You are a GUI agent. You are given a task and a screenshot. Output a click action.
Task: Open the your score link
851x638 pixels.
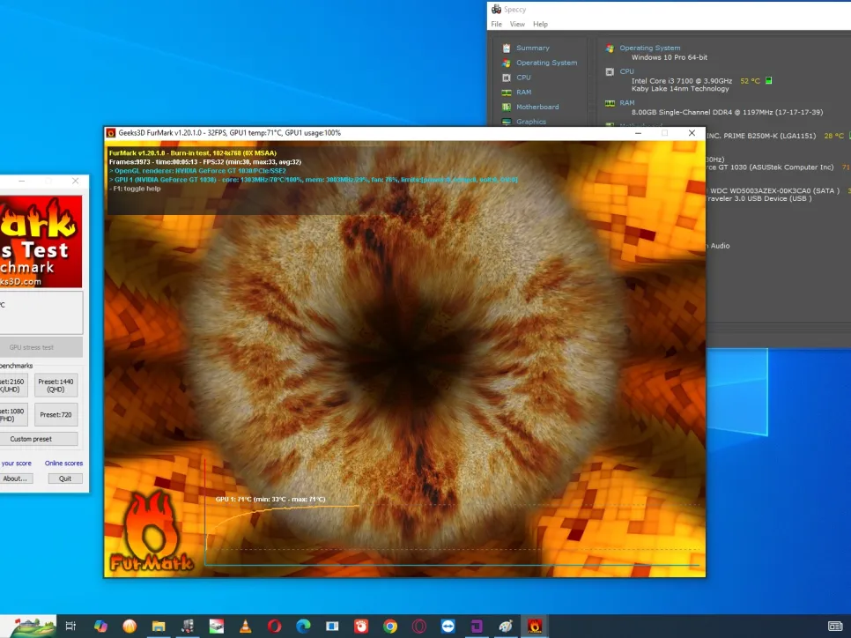tap(16, 464)
